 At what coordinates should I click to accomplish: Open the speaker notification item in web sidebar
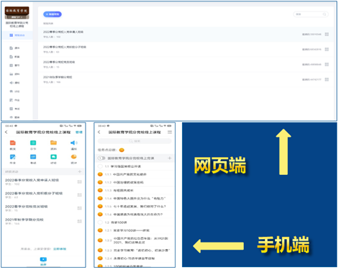14,83
